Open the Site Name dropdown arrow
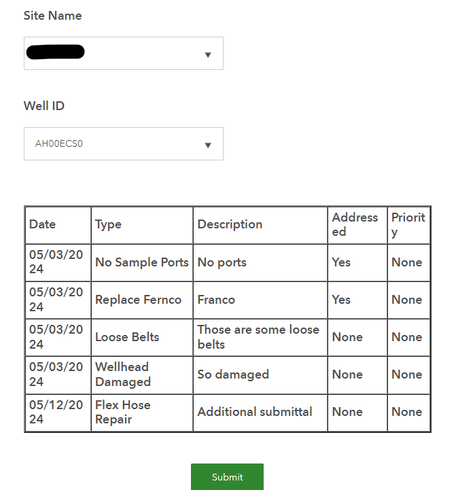This screenshot has height=490, width=458. click(x=208, y=54)
